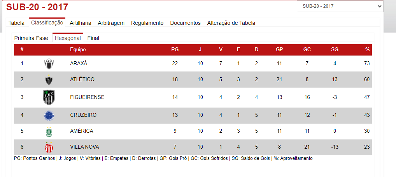The width and height of the screenshot is (396, 177).
Task: Click the ARAXÁ team name
Action: tap(79, 63)
